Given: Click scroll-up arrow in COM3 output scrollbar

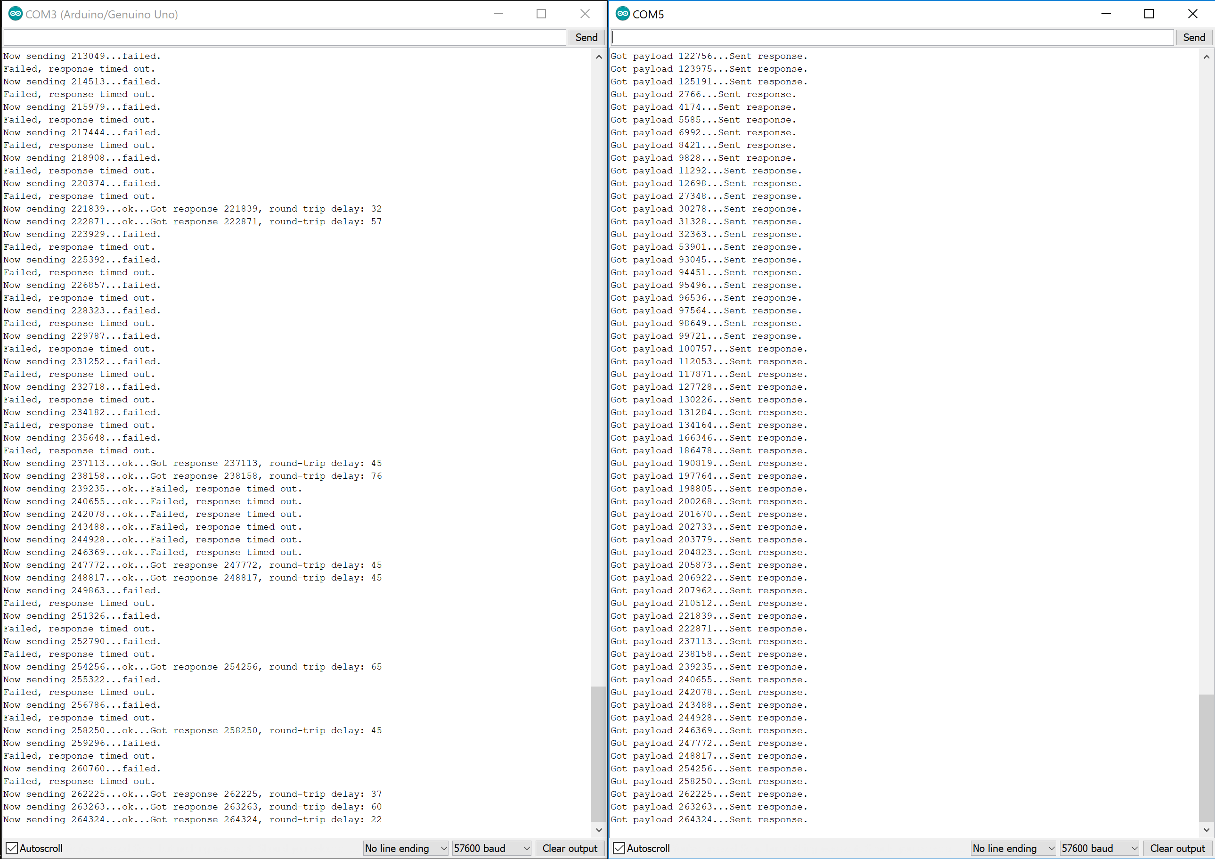Looking at the screenshot, I should (598, 57).
